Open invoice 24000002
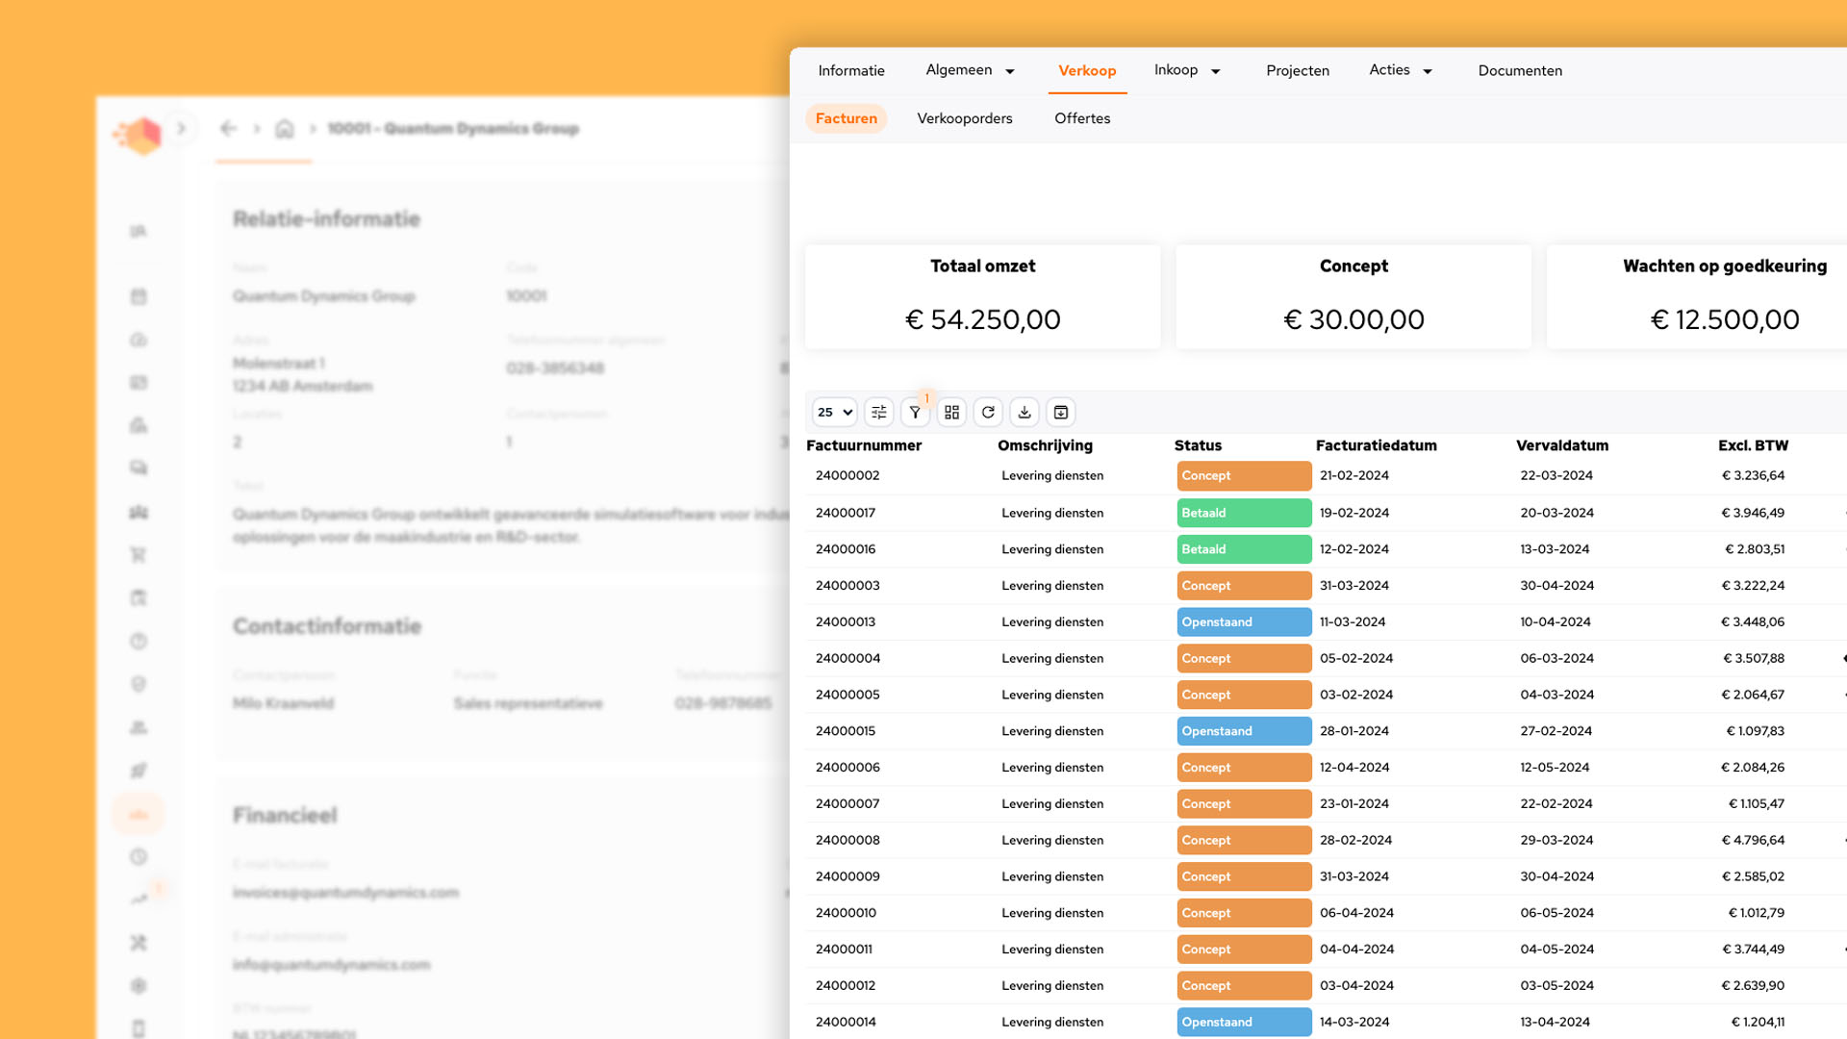 click(x=848, y=475)
